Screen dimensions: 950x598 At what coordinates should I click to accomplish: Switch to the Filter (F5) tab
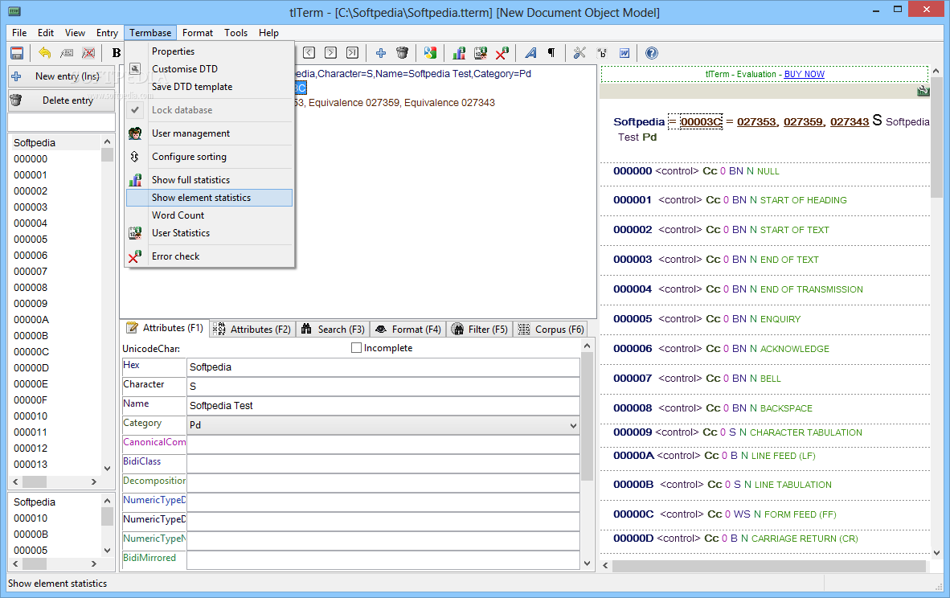pyautogui.click(x=479, y=329)
